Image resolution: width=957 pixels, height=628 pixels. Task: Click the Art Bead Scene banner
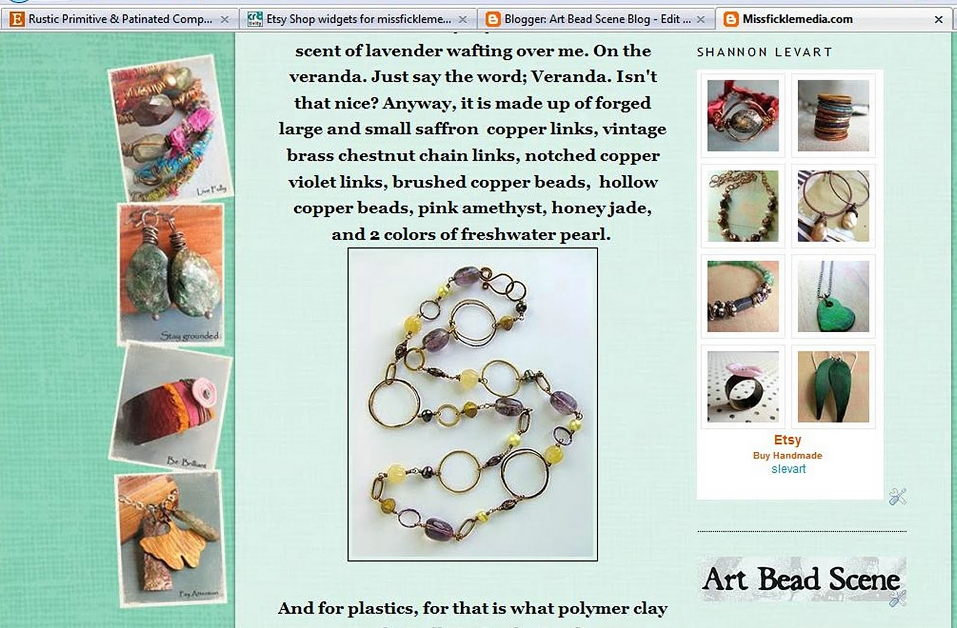click(x=801, y=579)
